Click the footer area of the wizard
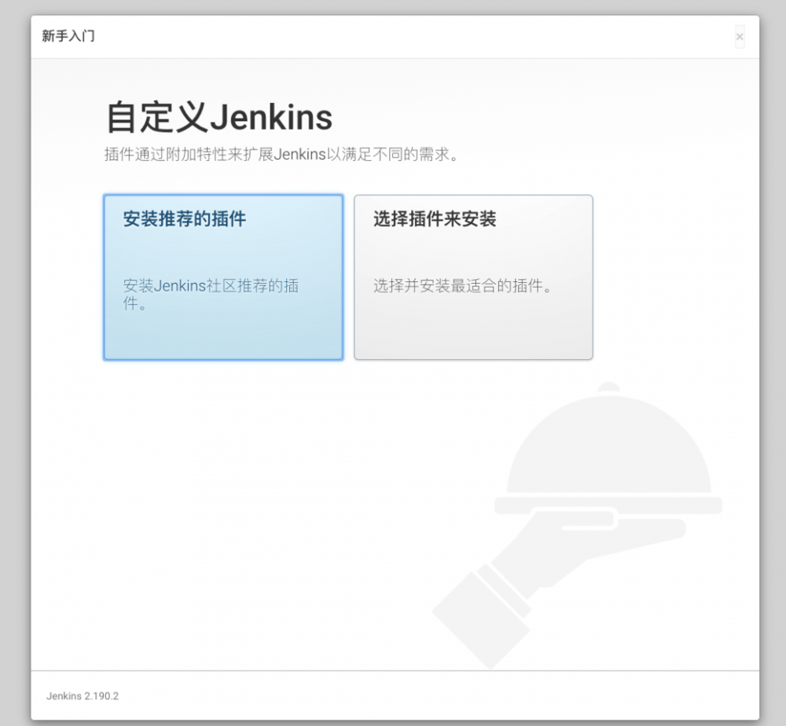The height and width of the screenshot is (726, 786). (x=393, y=696)
